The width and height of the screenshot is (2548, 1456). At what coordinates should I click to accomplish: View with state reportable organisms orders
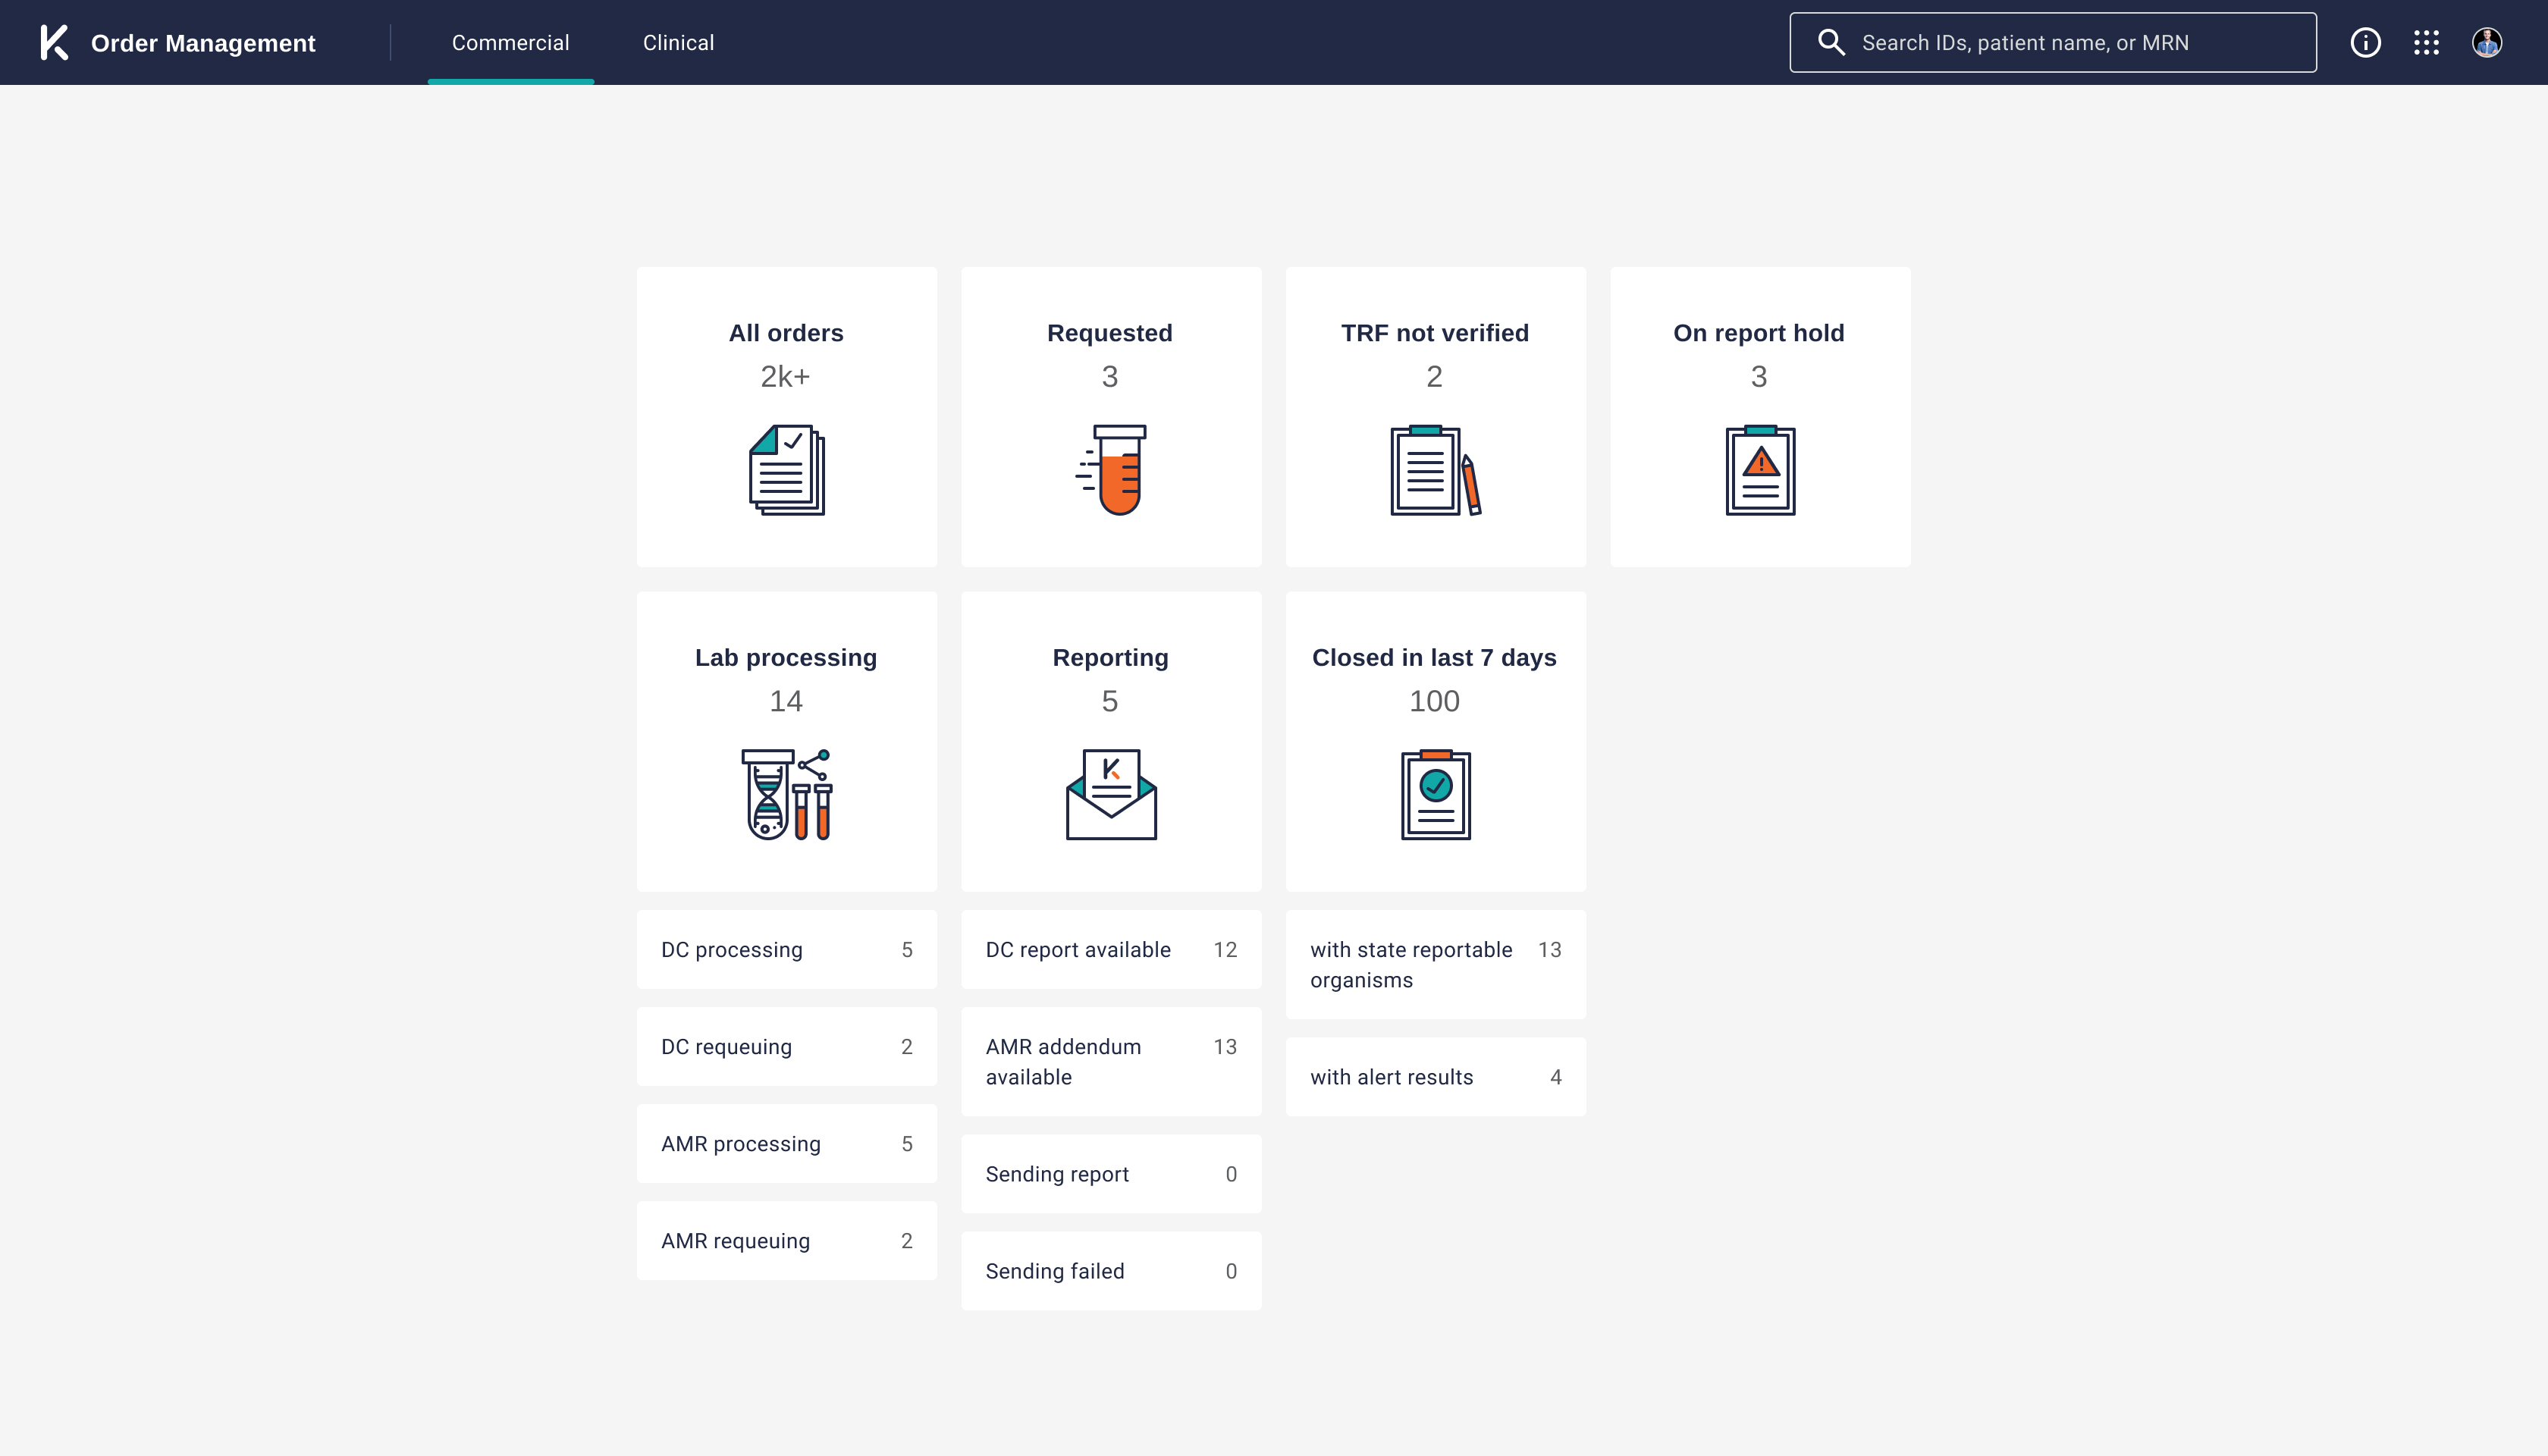point(1435,964)
